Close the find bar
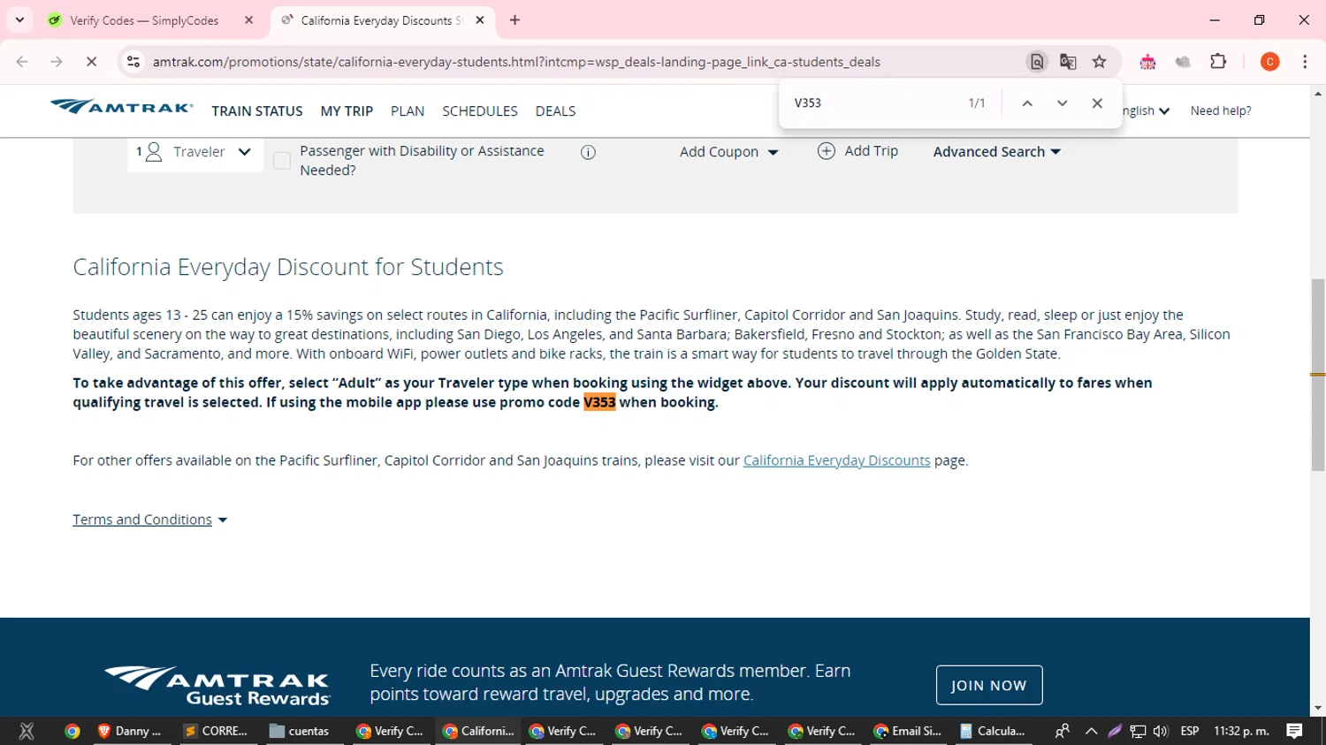Image resolution: width=1326 pixels, height=745 pixels. tap(1097, 103)
